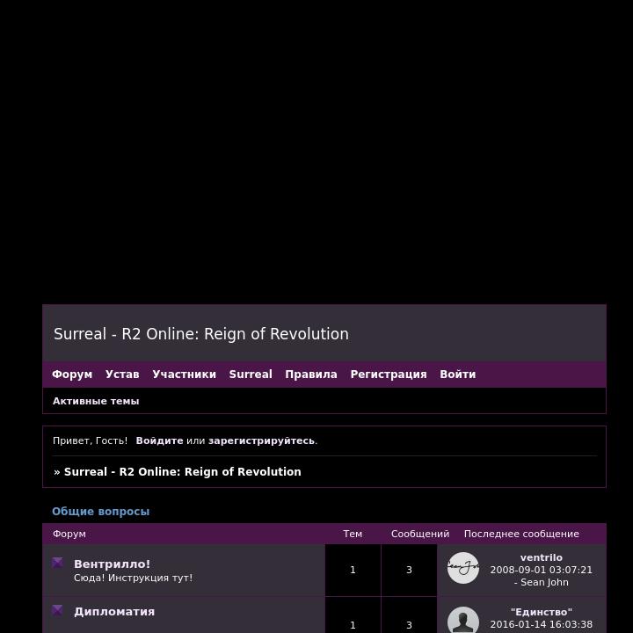Open the last post titled ventrilo
The height and width of the screenshot is (633, 633).
click(542, 557)
